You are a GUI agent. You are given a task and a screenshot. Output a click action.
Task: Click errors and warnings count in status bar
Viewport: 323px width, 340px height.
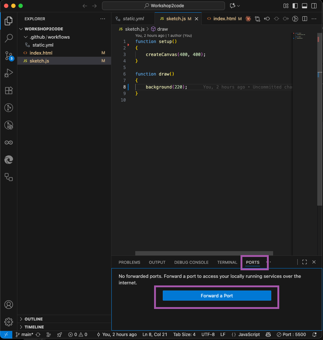[x=78, y=335]
